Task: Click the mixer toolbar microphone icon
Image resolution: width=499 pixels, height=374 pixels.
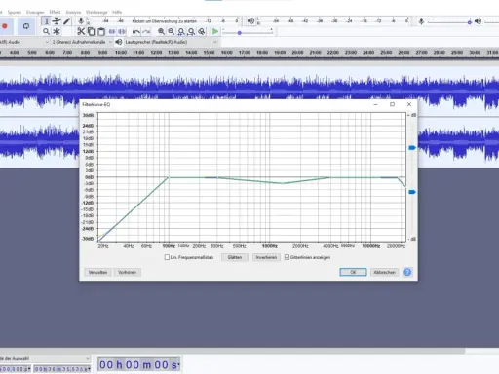Action: pyautogui.click(x=421, y=21)
